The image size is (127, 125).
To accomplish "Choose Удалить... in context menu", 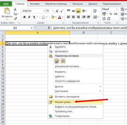I will [x=75, y=77].
